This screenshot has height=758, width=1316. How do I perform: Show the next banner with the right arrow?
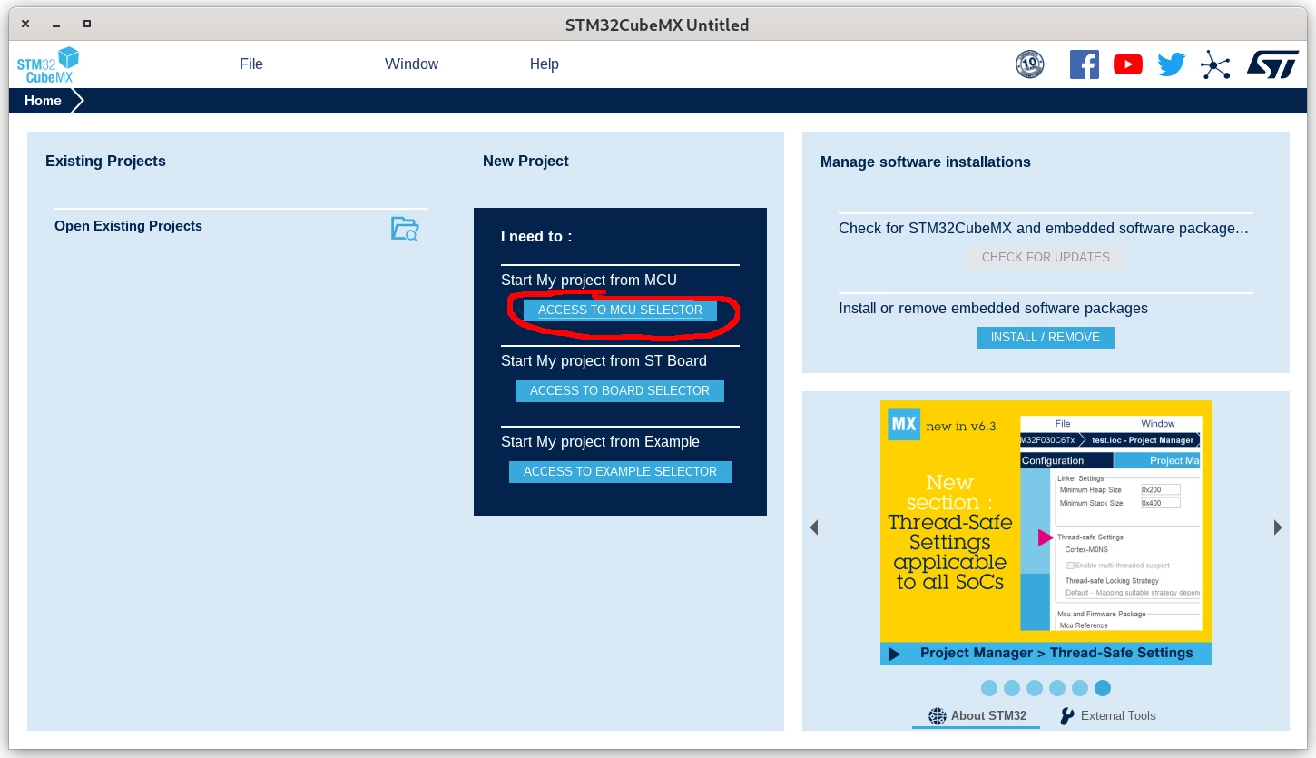click(x=1278, y=527)
